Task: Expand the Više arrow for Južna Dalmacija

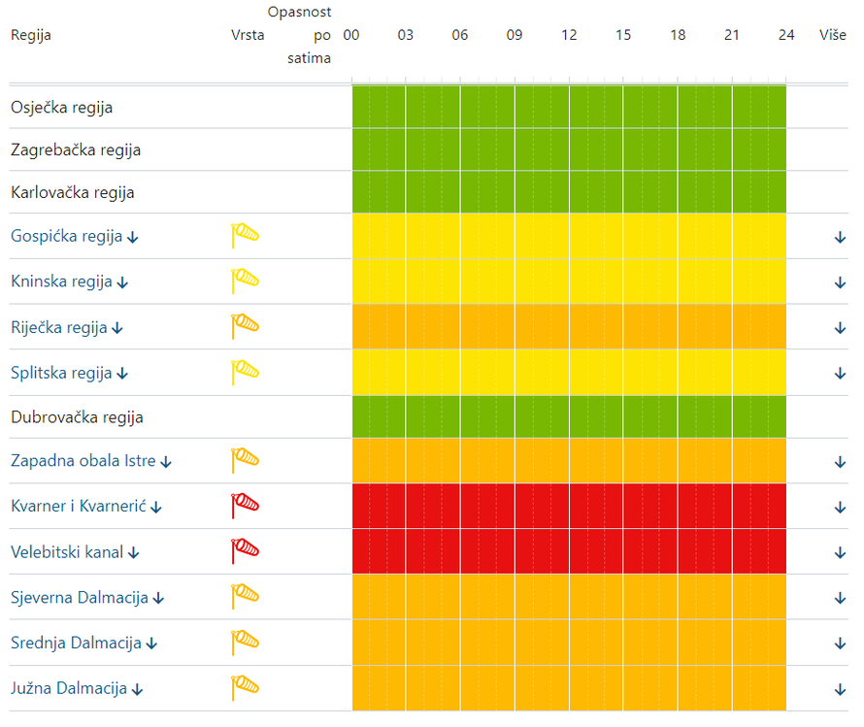Action: click(840, 689)
